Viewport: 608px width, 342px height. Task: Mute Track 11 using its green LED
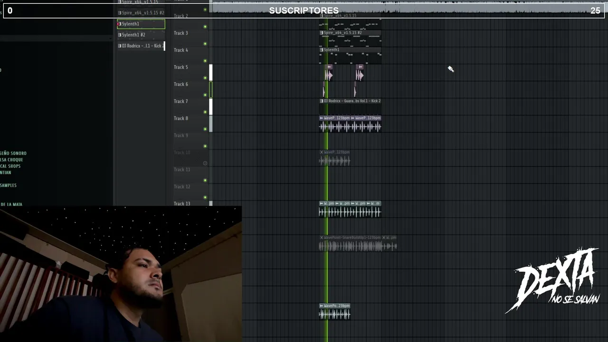(x=205, y=180)
